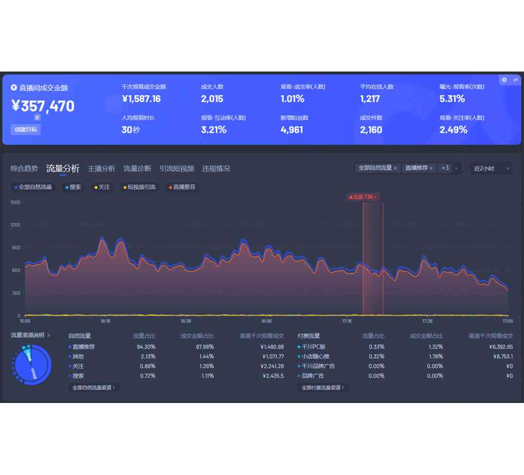This screenshot has width=524, height=475.
Task: Toggle the 短视频引流 legend series
Action: tap(139, 187)
